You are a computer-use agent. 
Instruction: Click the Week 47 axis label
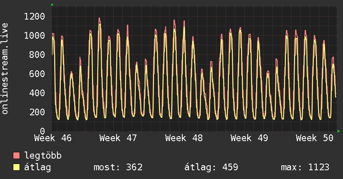pos(118,138)
